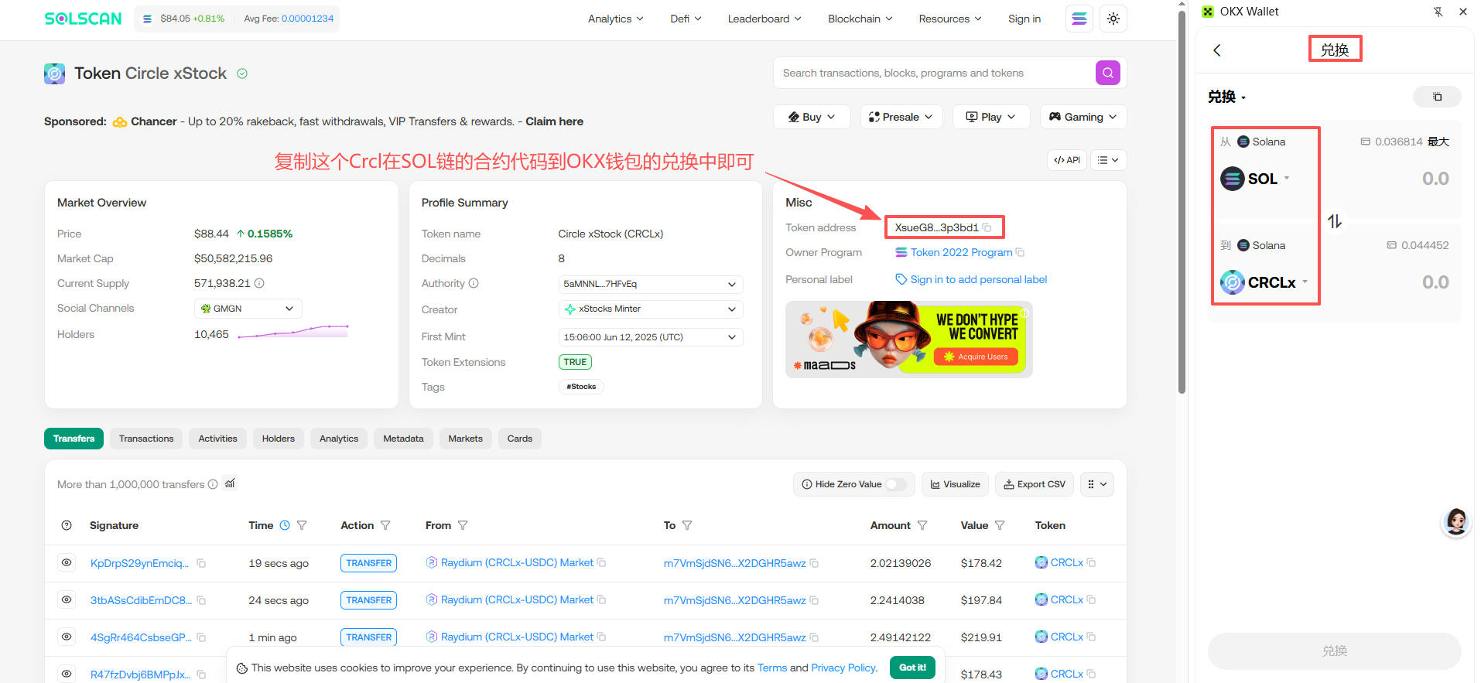The height and width of the screenshot is (683, 1481).
Task: Switch to the Transactions tab
Action: [x=146, y=439]
